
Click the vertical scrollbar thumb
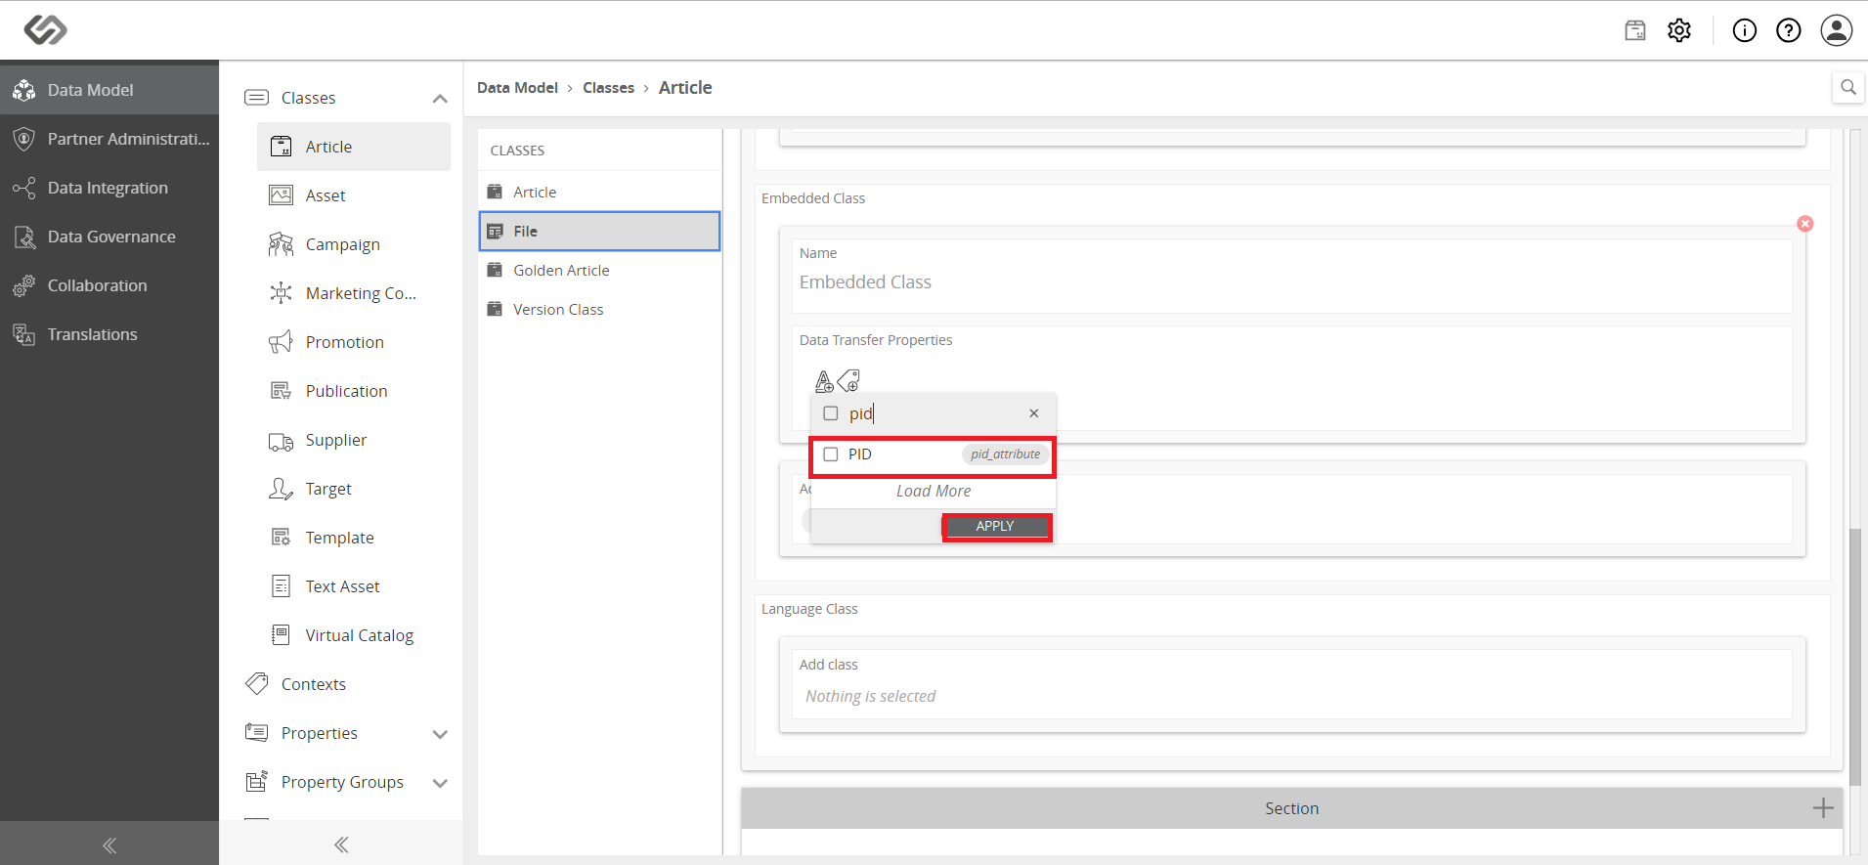point(1855,656)
